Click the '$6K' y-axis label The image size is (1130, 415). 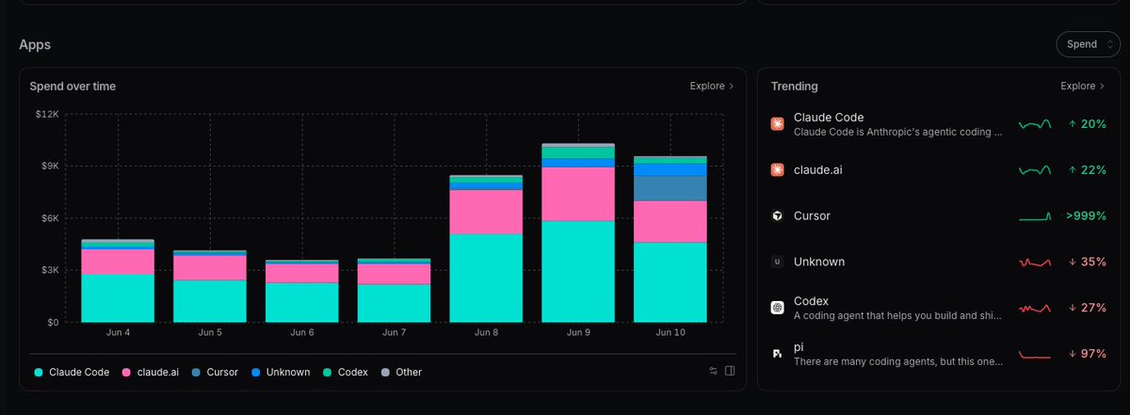(x=49, y=218)
